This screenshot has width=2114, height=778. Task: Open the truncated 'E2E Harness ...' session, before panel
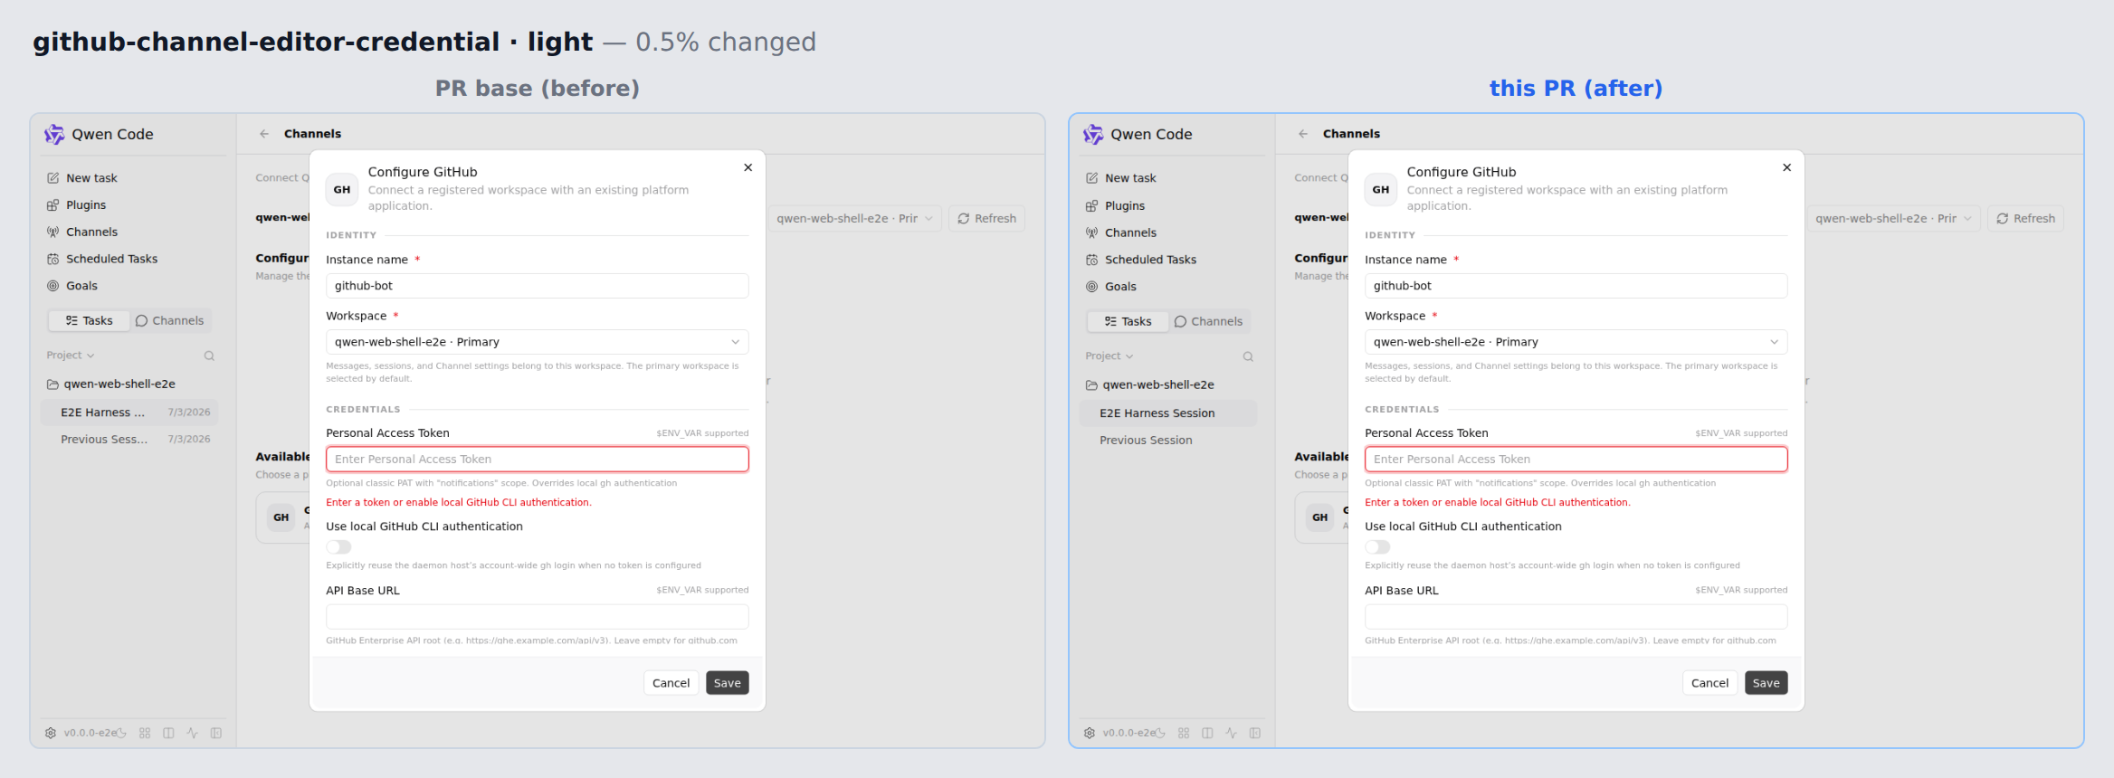coord(130,413)
